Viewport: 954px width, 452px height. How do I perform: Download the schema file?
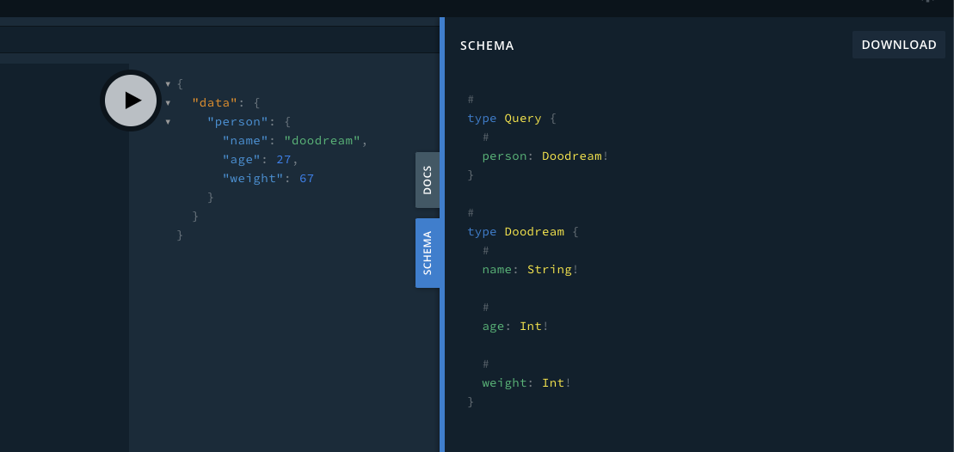tap(899, 45)
